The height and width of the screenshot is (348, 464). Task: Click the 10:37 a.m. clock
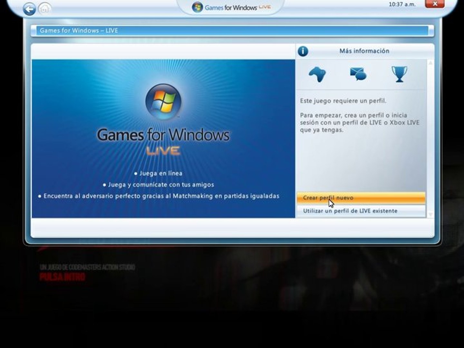[402, 5]
